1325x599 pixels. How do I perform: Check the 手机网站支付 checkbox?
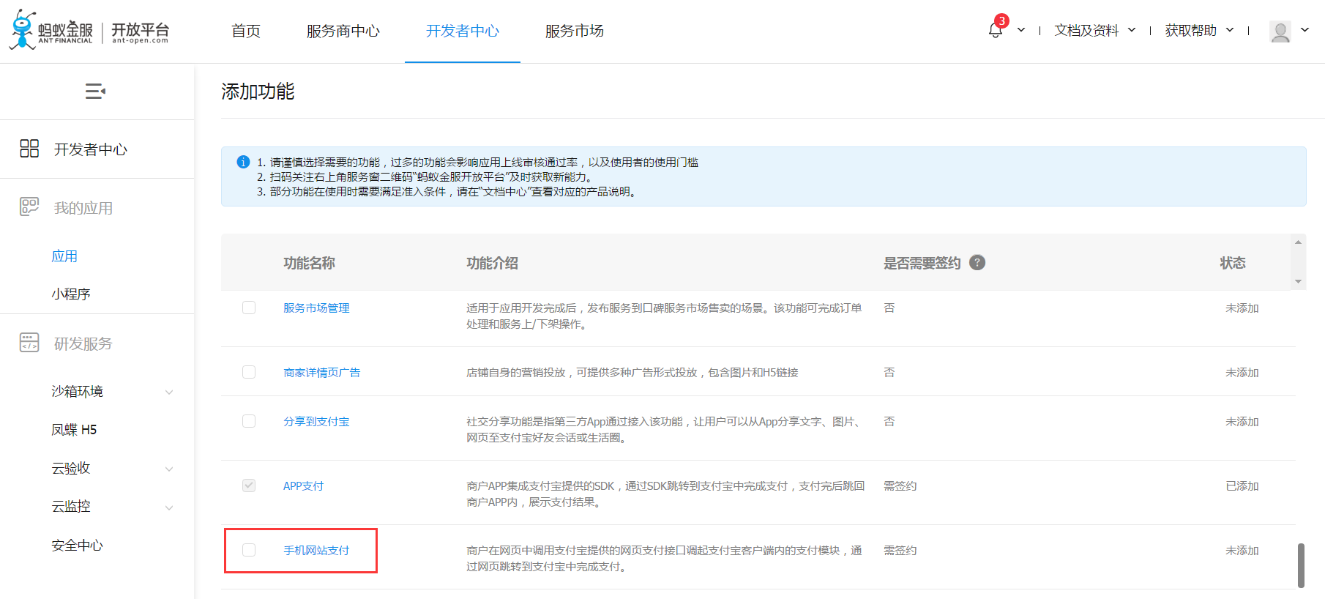coord(249,550)
